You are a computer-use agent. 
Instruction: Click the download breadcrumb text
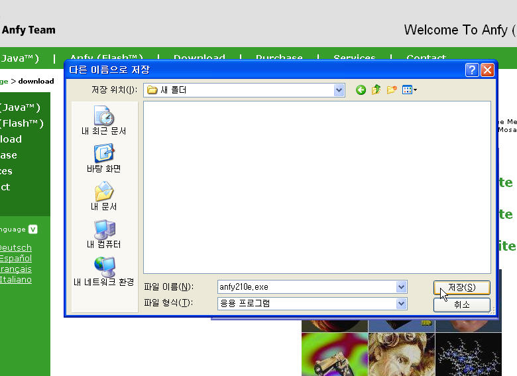pyautogui.click(x=36, y=81)
